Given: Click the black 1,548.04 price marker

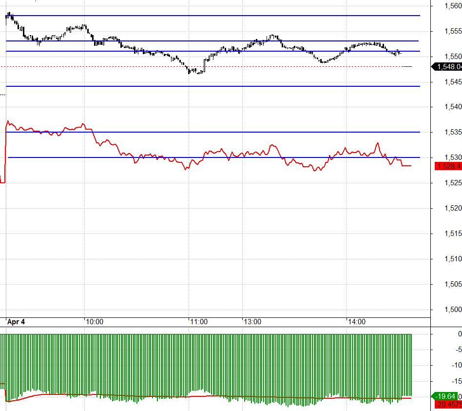Looking at the screenshot, I should 448,67.
